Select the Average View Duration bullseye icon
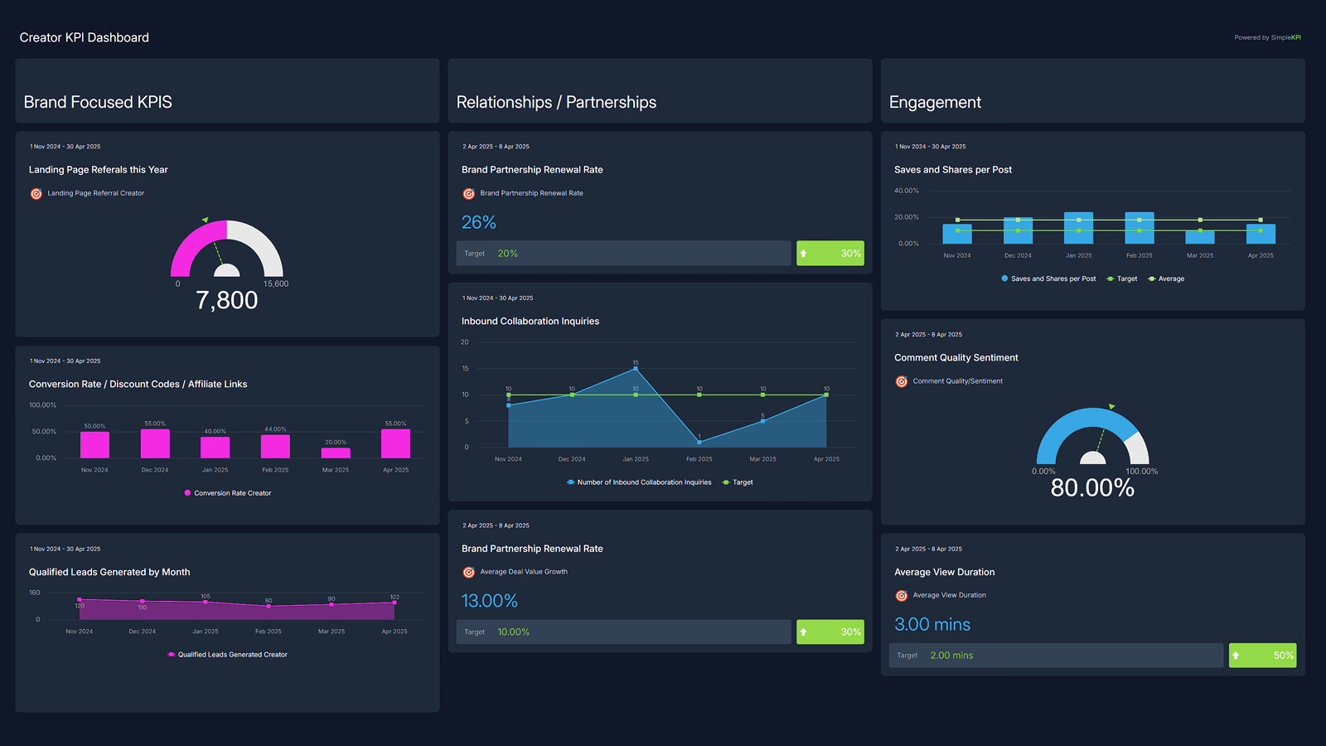The height and width of the screenshot is (746, 1326). [x=902, y=595]
